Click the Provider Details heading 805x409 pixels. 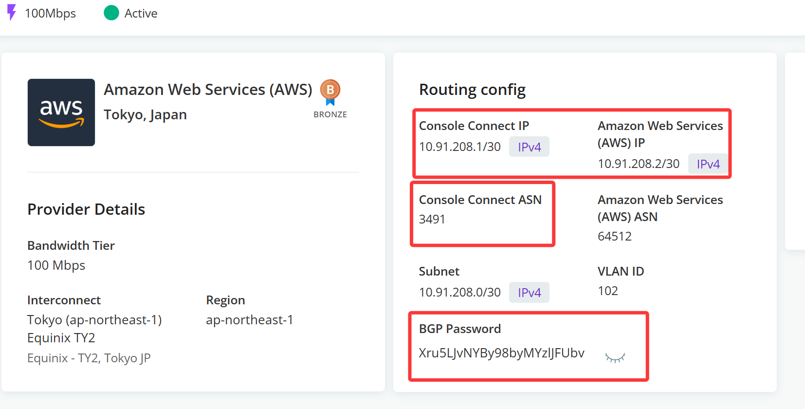[86, 209]
